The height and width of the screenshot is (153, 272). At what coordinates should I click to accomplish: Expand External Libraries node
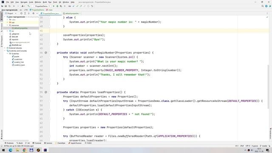tap(5, 48)
